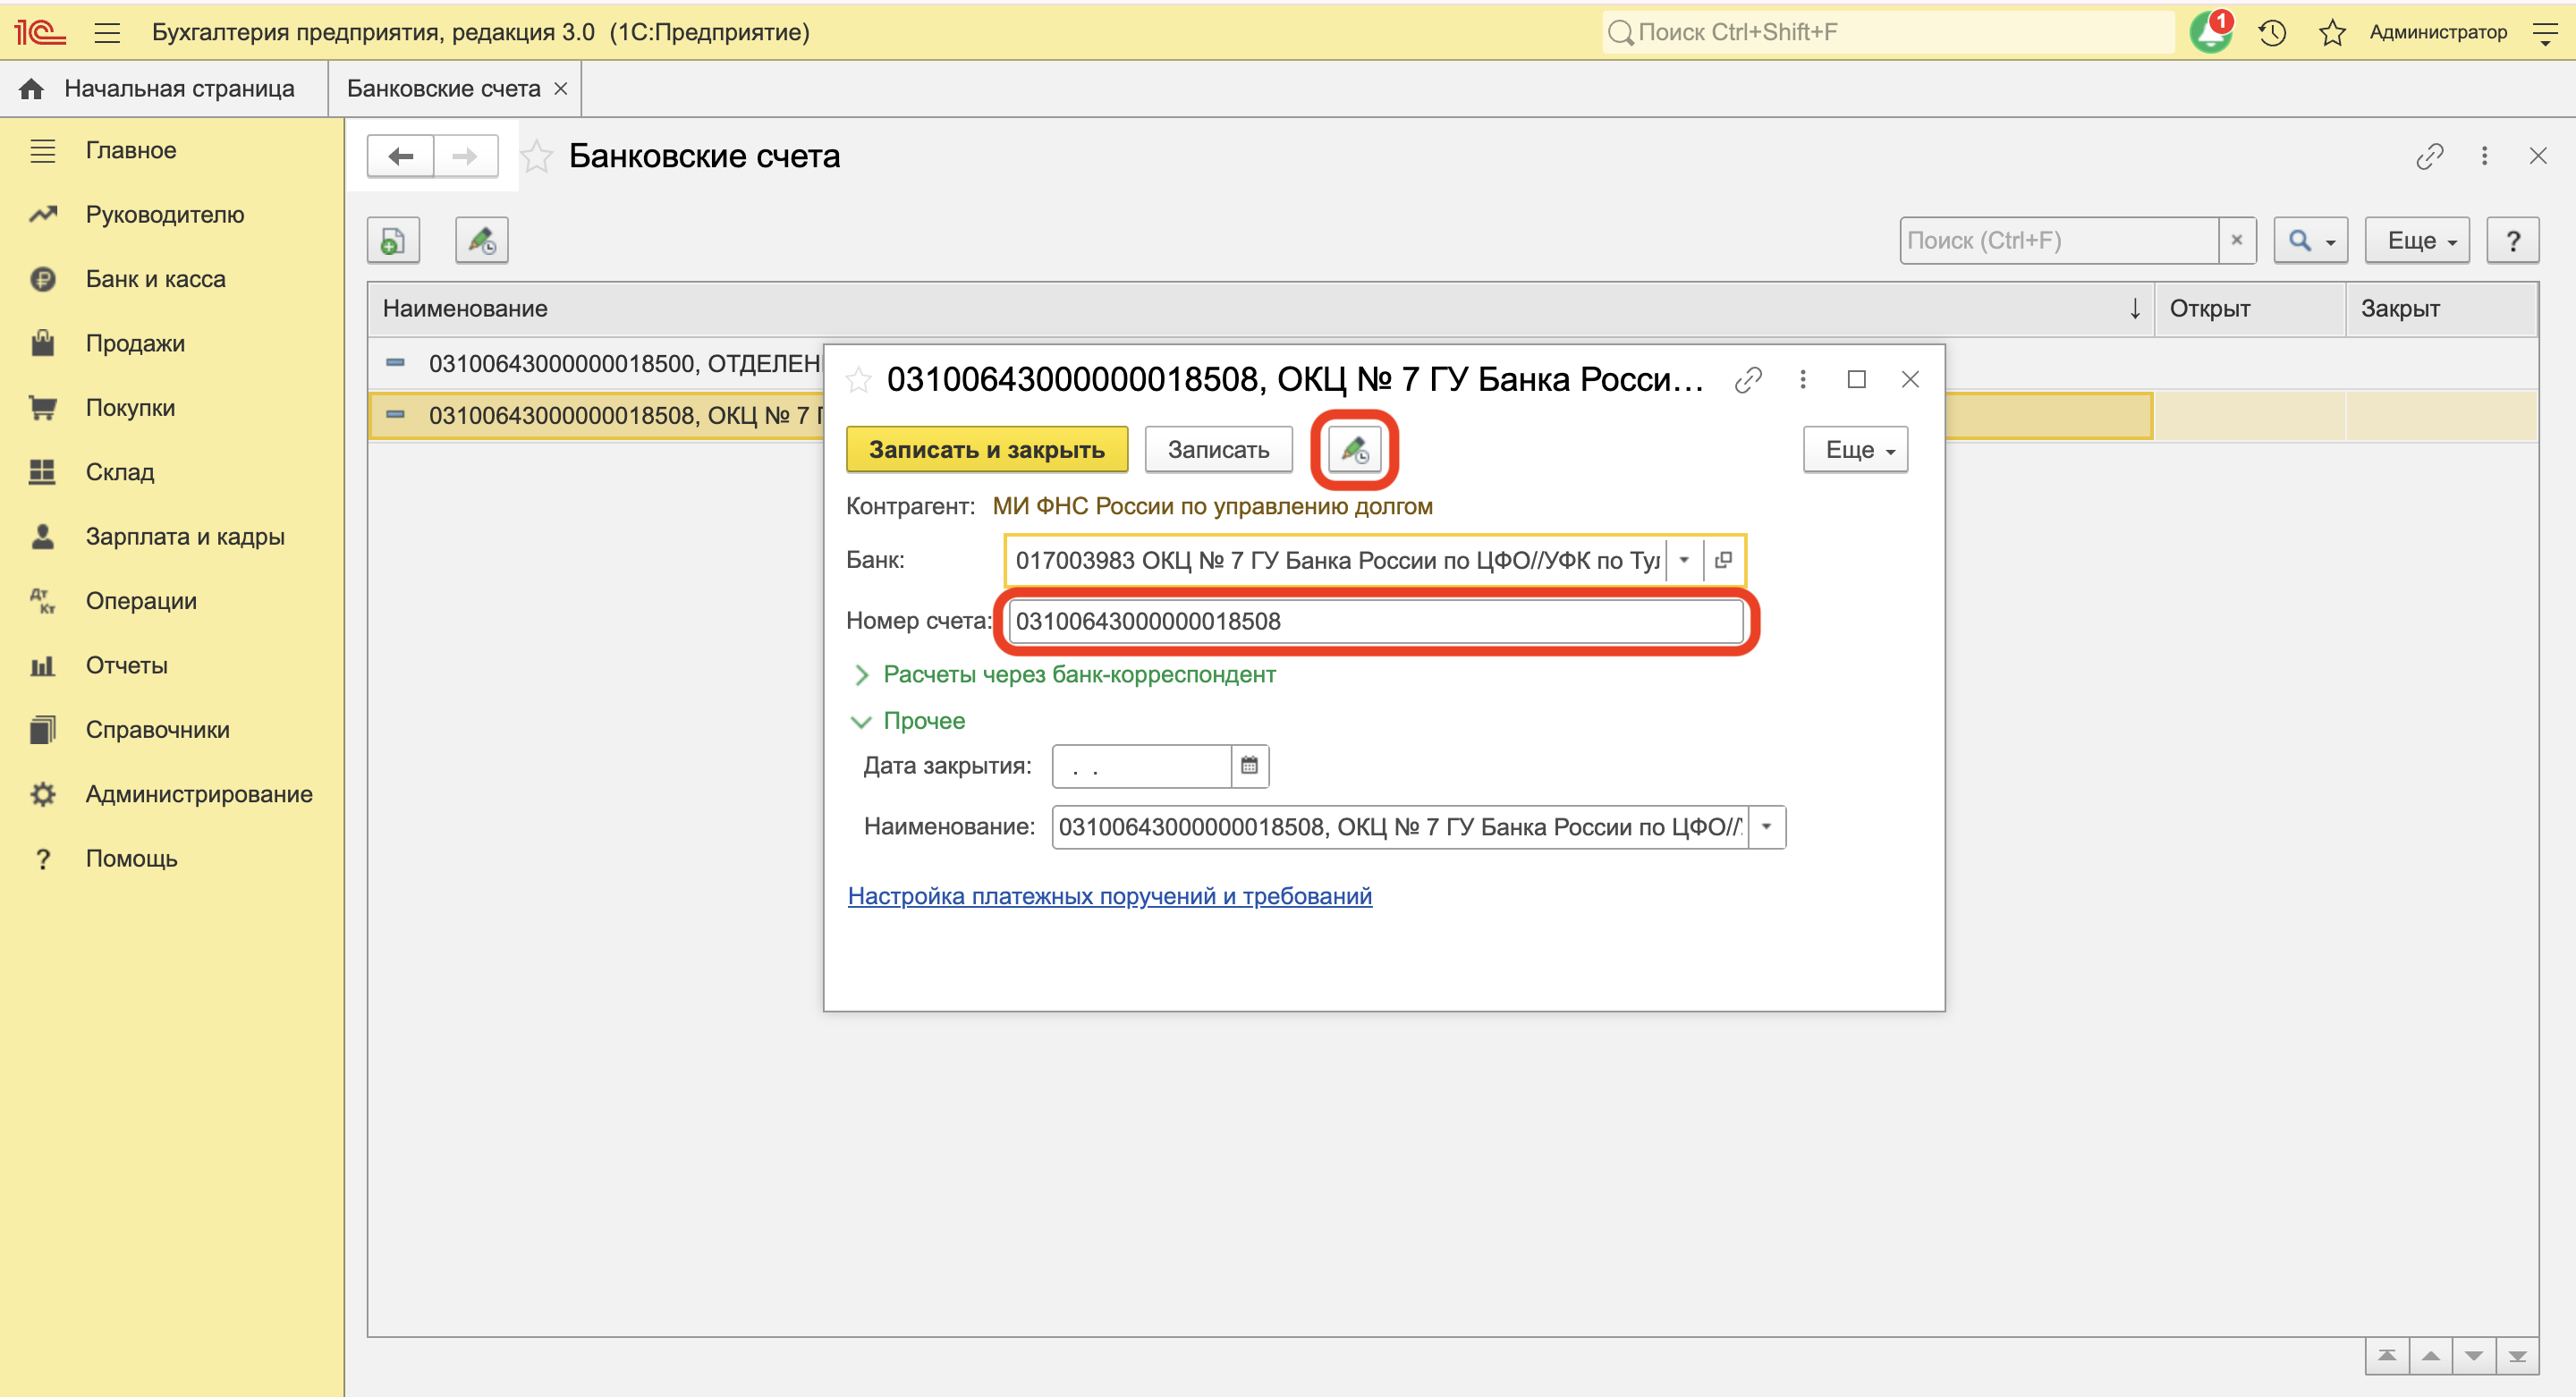The height and width of the screenshot is (1397, 2576).
Task: Open calendar picker for closing date
Action: tap(1249, 766)
